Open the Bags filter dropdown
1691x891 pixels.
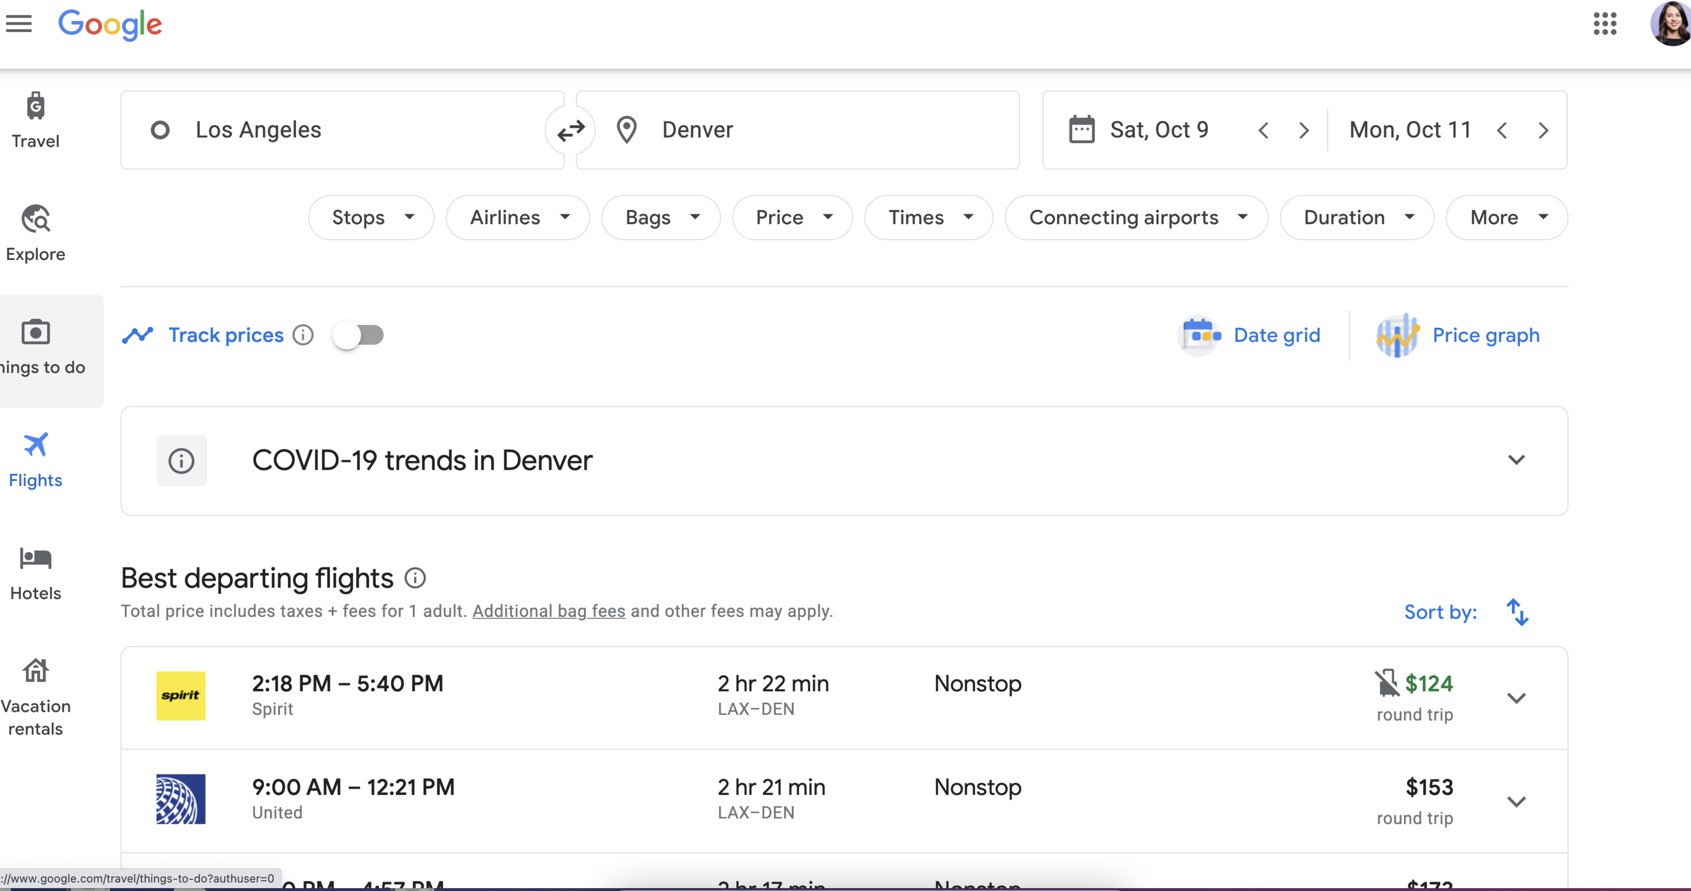click(661, 217)
